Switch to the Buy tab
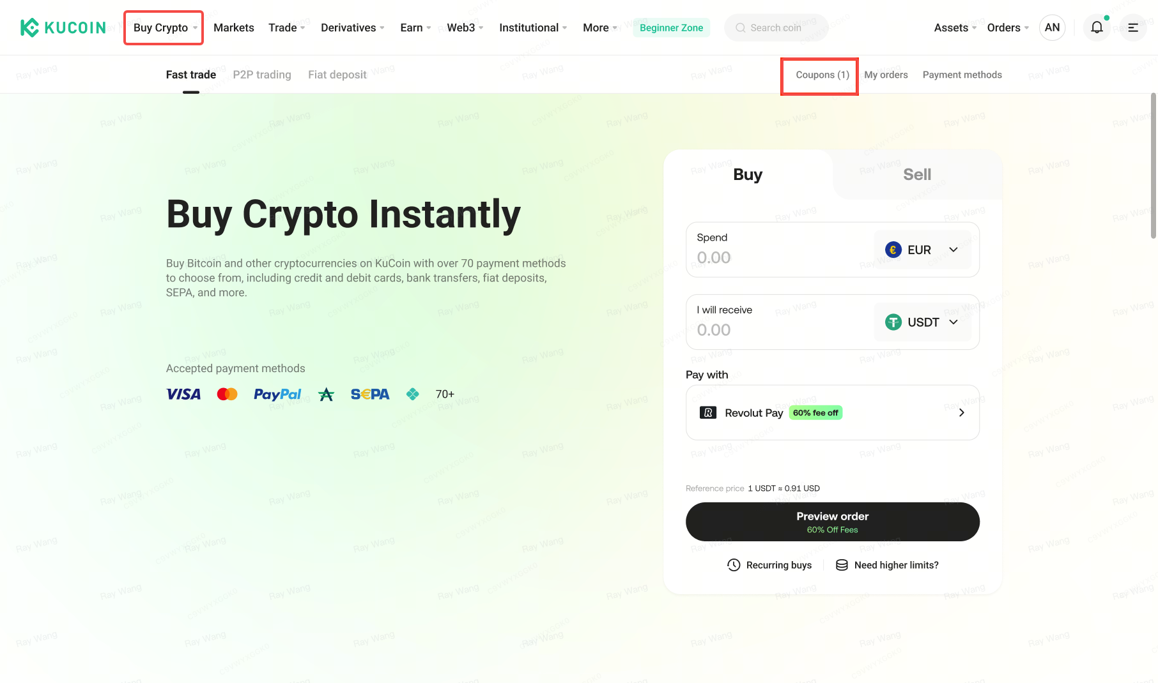Viewport: 1158px width, 683px height. pyautogui.click(x=748, y=174)
